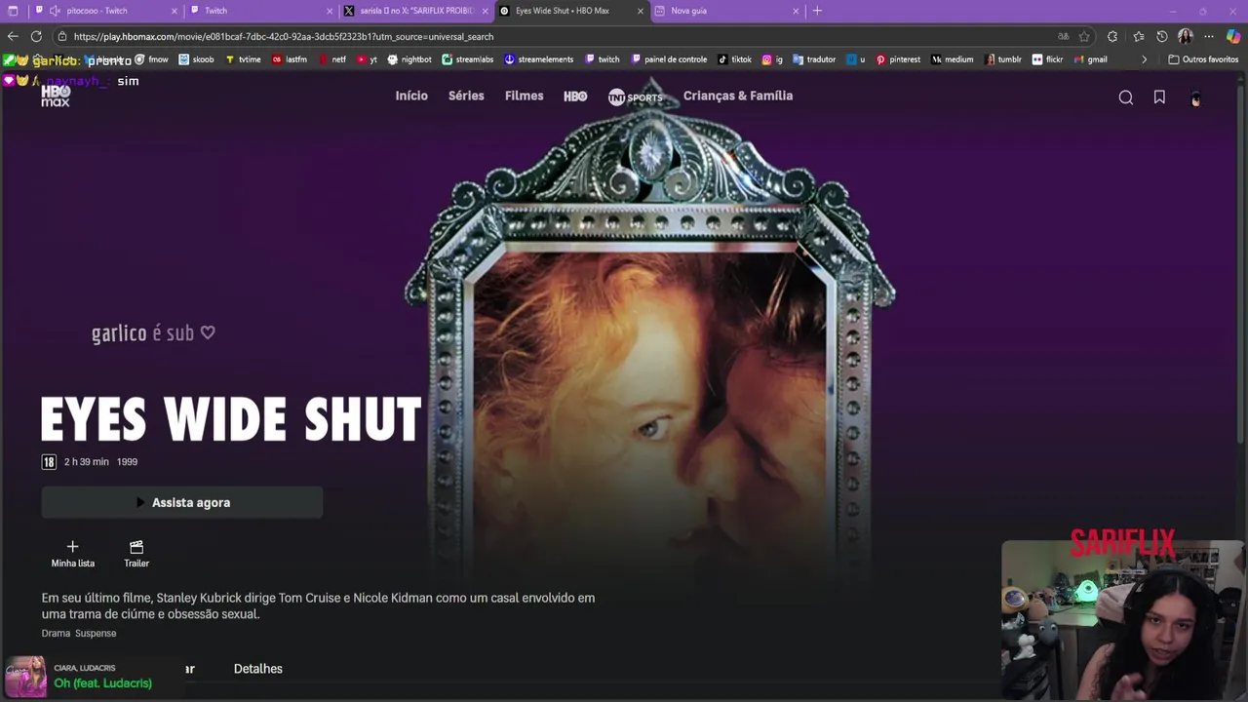The image size is (1248, 702).
Task: Open the streamelements bookmark
Action: coord(539,59)
